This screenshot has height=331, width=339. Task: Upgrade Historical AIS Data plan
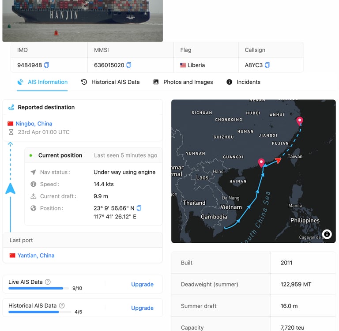click(x=142, y=308)
